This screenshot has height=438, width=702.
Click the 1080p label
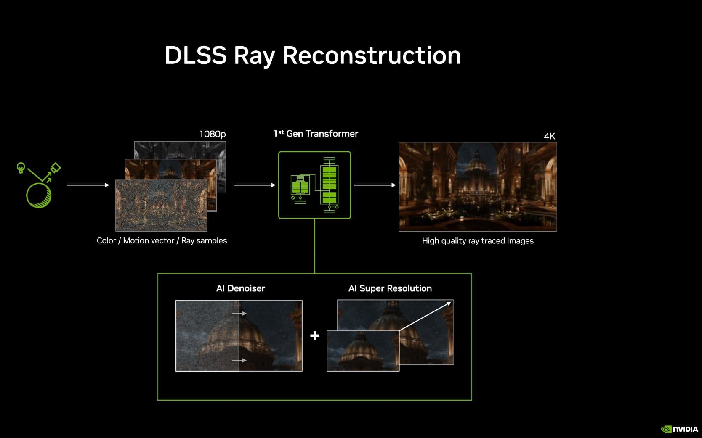pos(213,134)
